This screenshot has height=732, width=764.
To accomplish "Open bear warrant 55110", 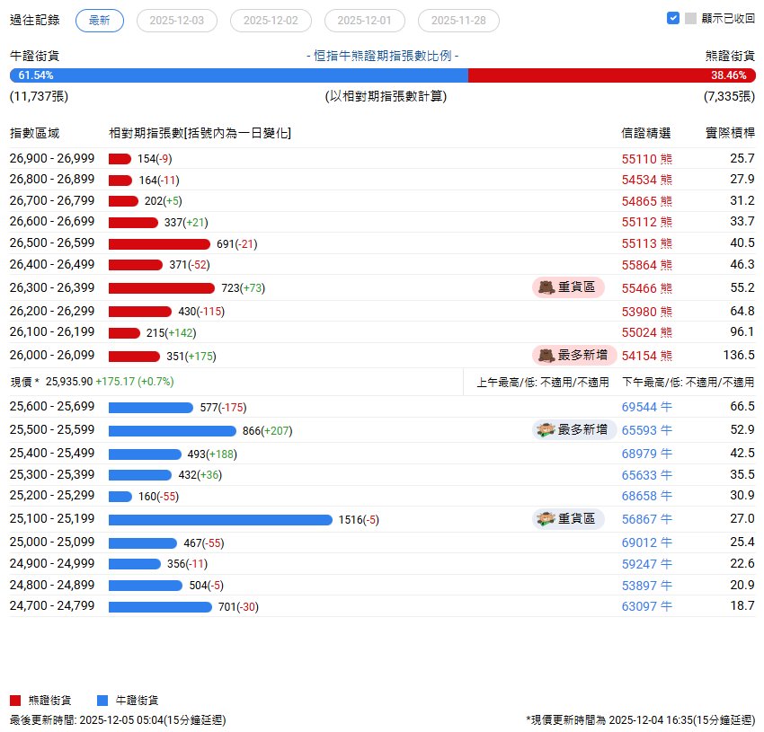I will (x=646, y=159).
